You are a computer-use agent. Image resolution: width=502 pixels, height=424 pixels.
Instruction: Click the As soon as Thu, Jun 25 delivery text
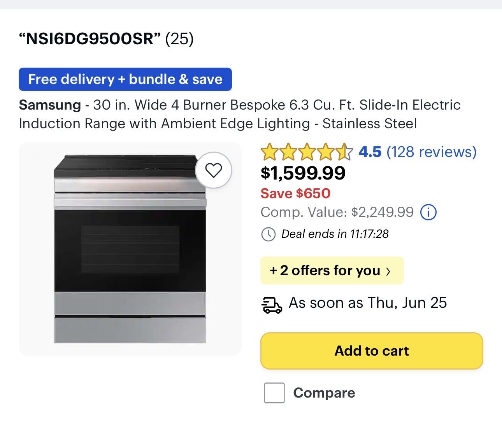coord(368,303)
